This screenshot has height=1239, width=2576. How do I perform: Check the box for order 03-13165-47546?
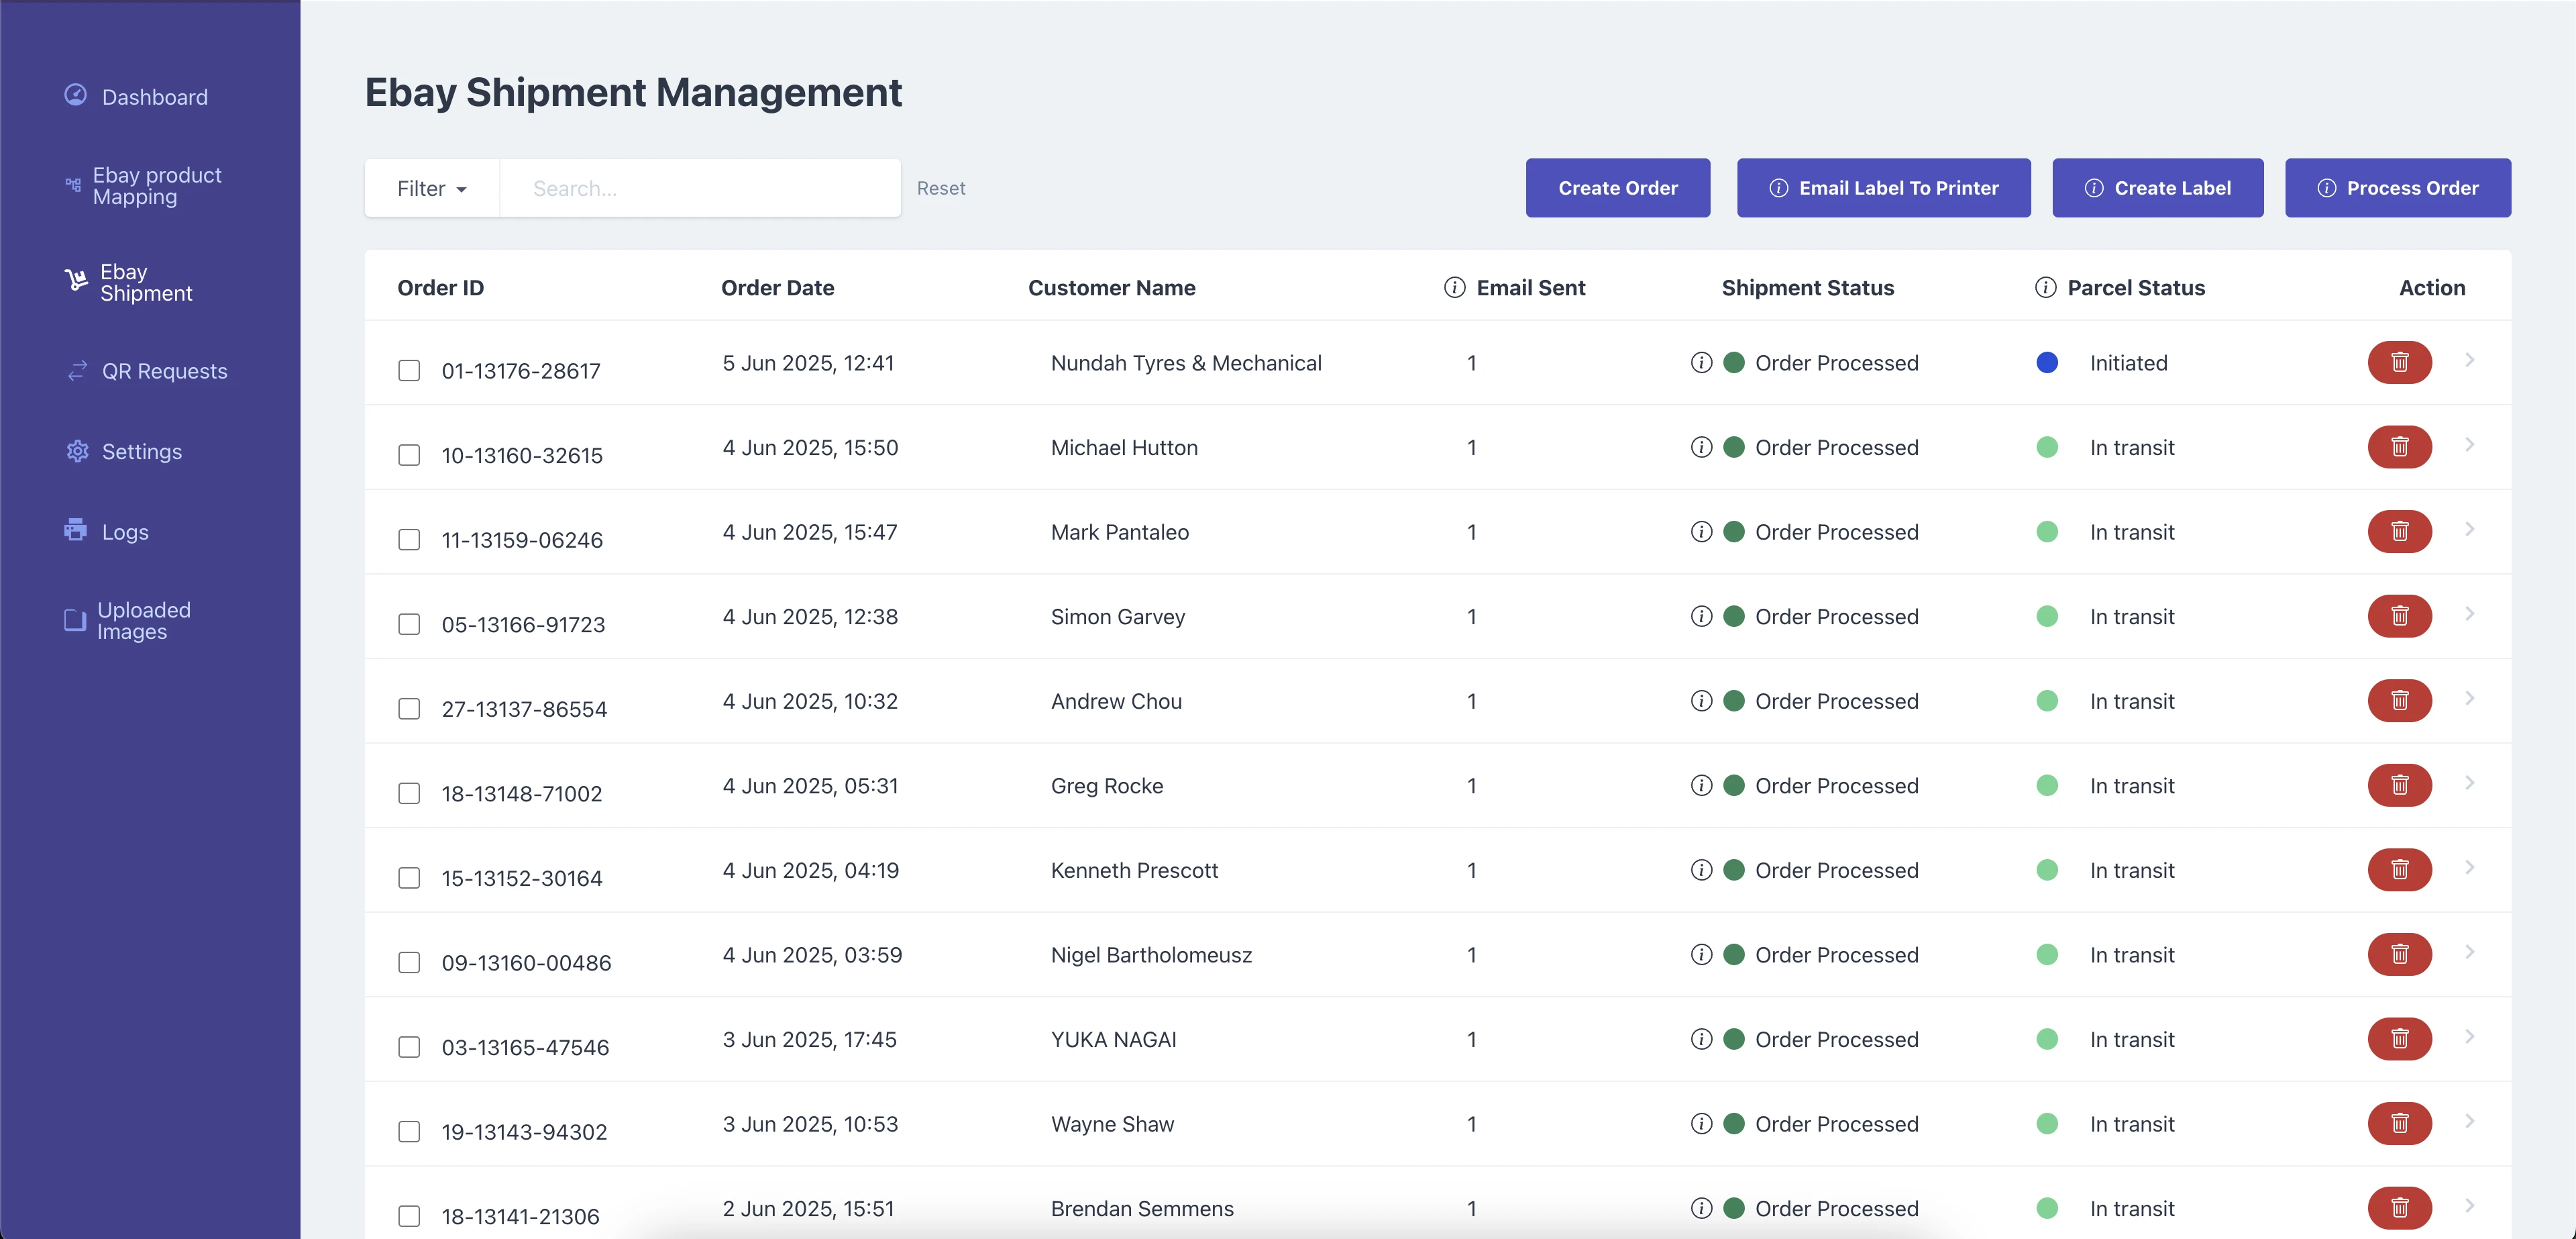[x=409, y=1047]
